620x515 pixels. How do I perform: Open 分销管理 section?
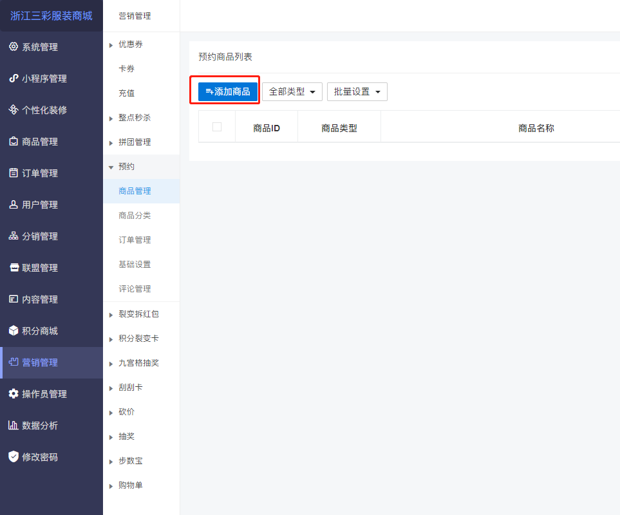tap(52, 236)
